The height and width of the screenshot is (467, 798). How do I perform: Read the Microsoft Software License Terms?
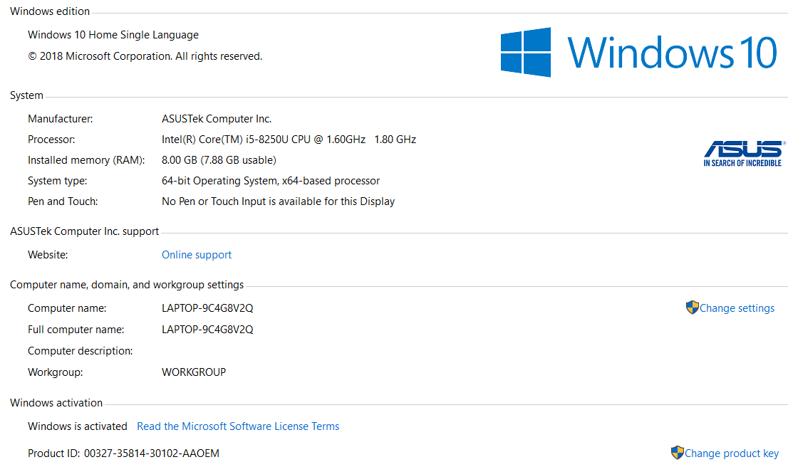238,426
